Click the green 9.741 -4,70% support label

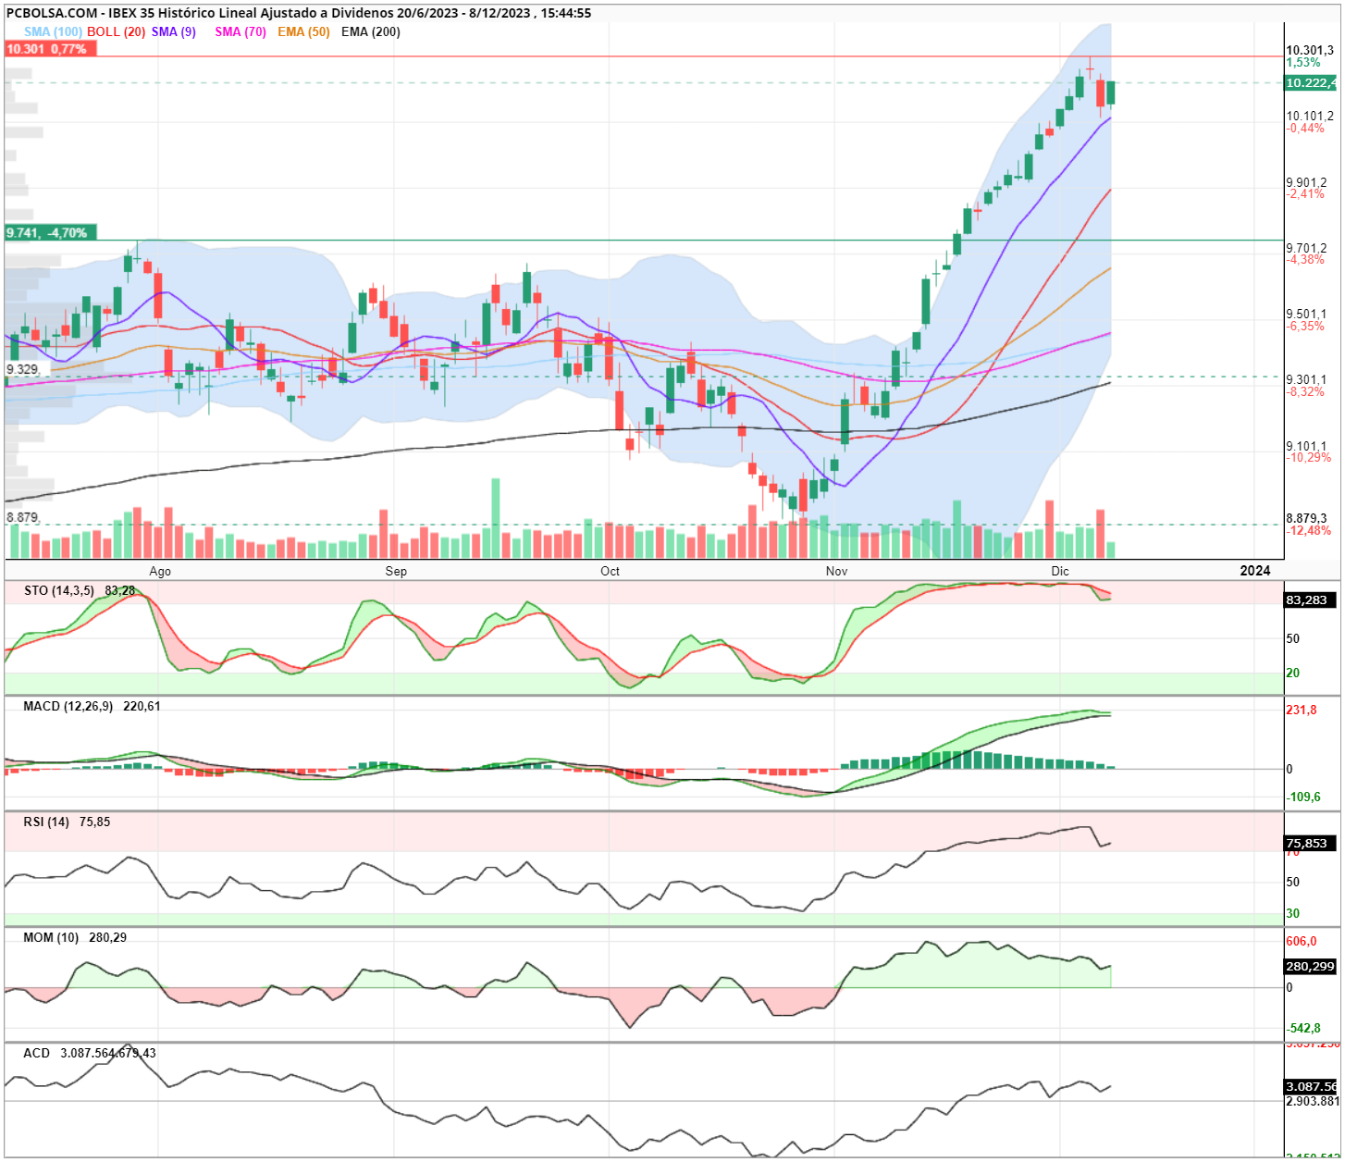click(51, 232)
